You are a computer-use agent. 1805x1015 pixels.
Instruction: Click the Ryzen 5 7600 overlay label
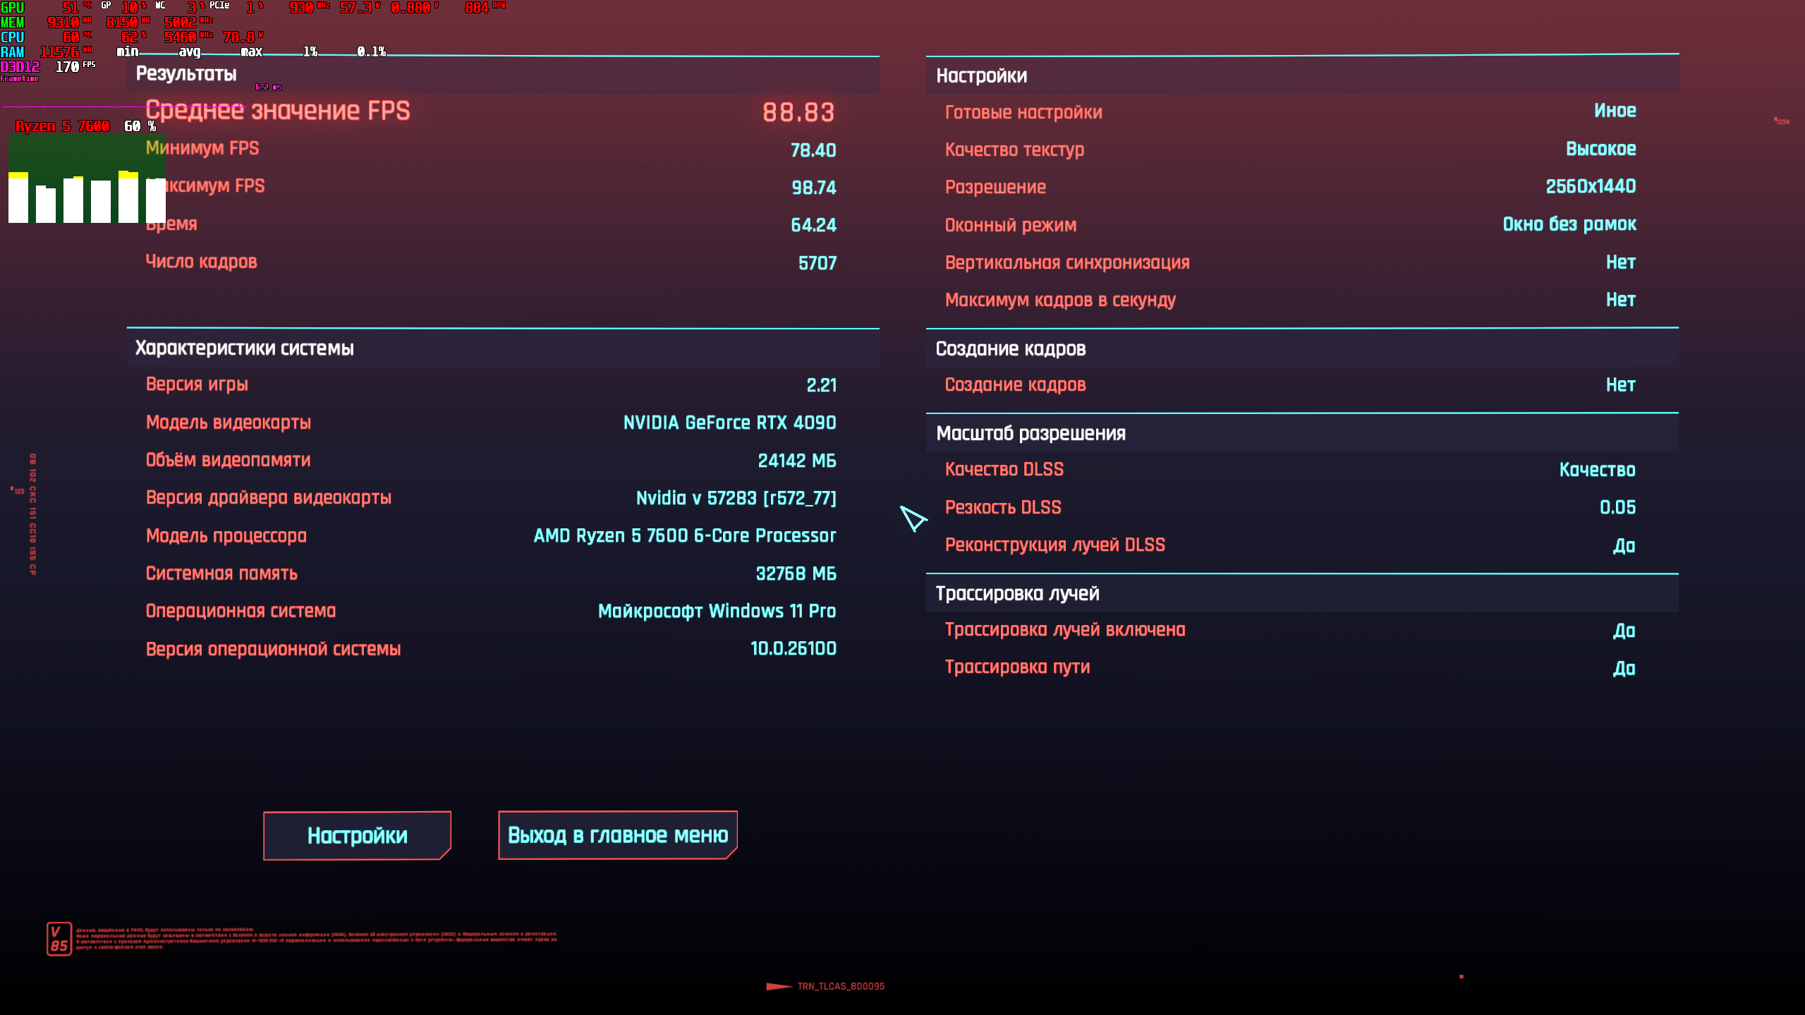[62, 126]
